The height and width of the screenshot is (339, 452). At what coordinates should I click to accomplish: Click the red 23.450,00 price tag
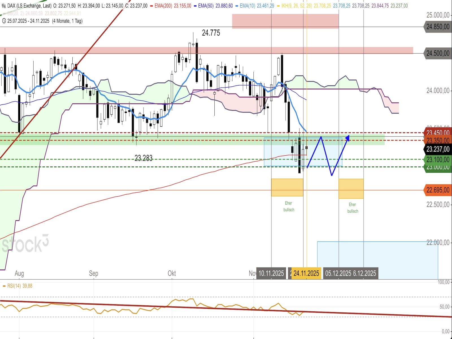coord(437,133)
